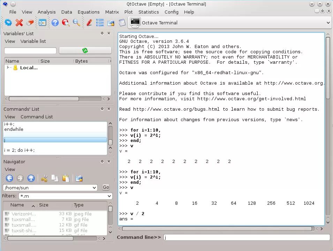Close the Variables' List panel
The width and height of the screenshot is (333, 251).
point(109,33)
